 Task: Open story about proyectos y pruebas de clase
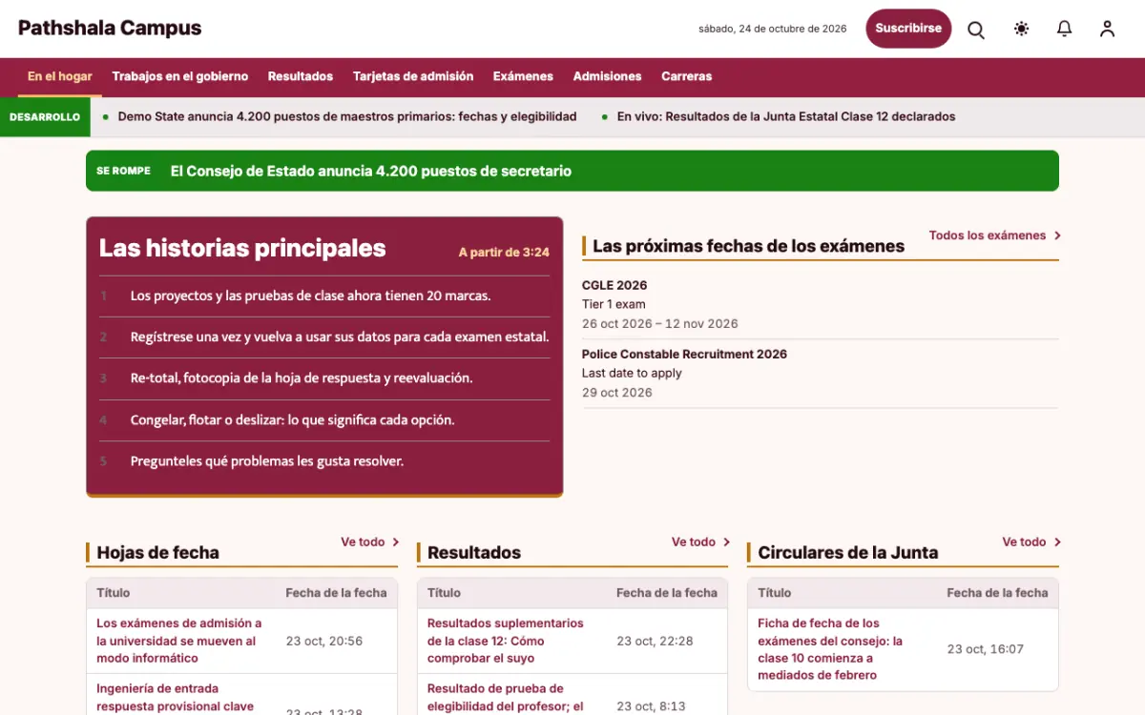pos(311,296)
